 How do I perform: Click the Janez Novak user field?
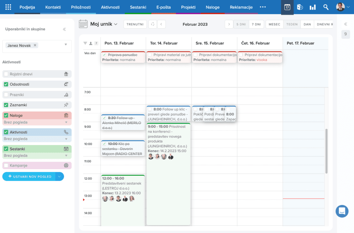[x=37, y=46]
